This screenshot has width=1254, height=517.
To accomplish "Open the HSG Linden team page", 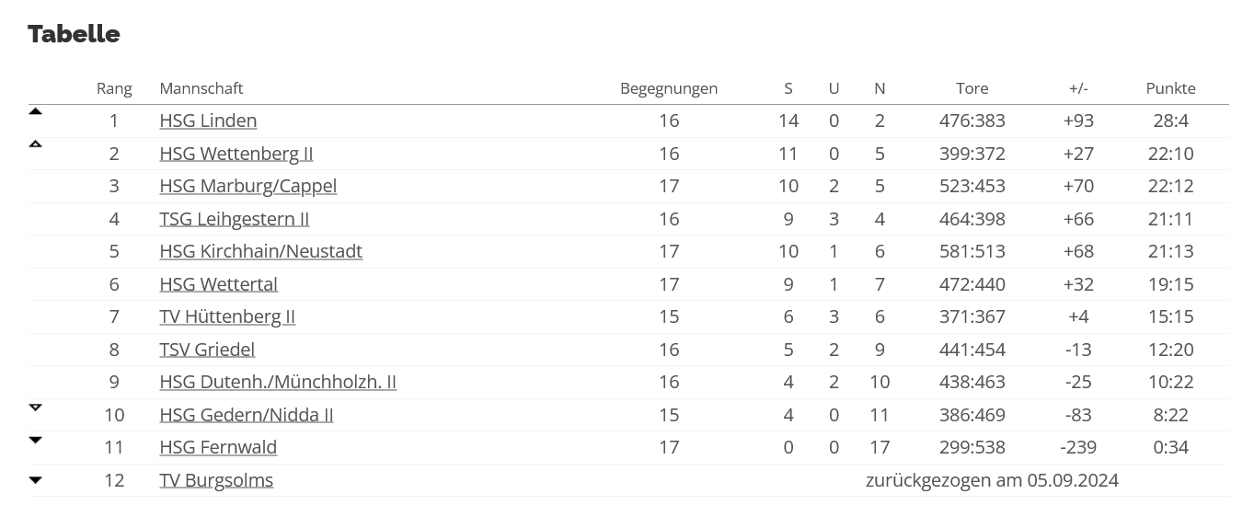I will (208, 121).
